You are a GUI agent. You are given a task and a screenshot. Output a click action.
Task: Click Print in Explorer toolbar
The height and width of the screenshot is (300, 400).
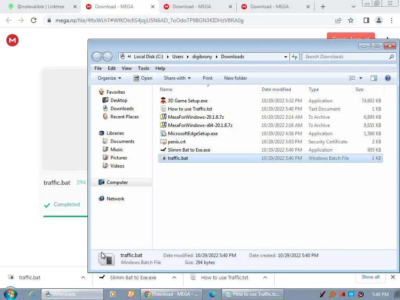tap(207, 78)
